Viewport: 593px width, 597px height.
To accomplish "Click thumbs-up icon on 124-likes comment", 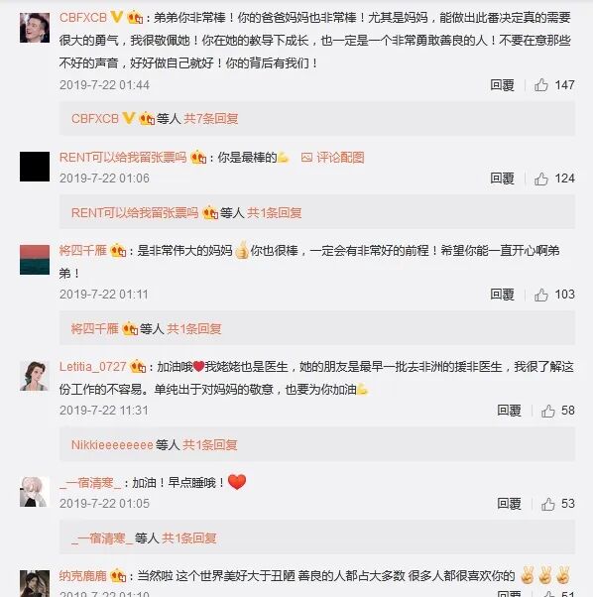I will (x=540, y=179).
